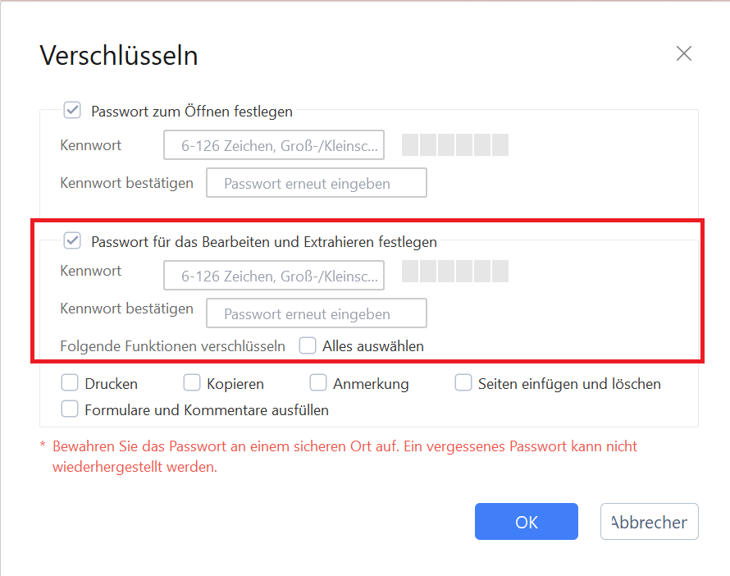Select the lower 'Passwort erneut eingeben' field
The image size is (730, 576).
316,313
